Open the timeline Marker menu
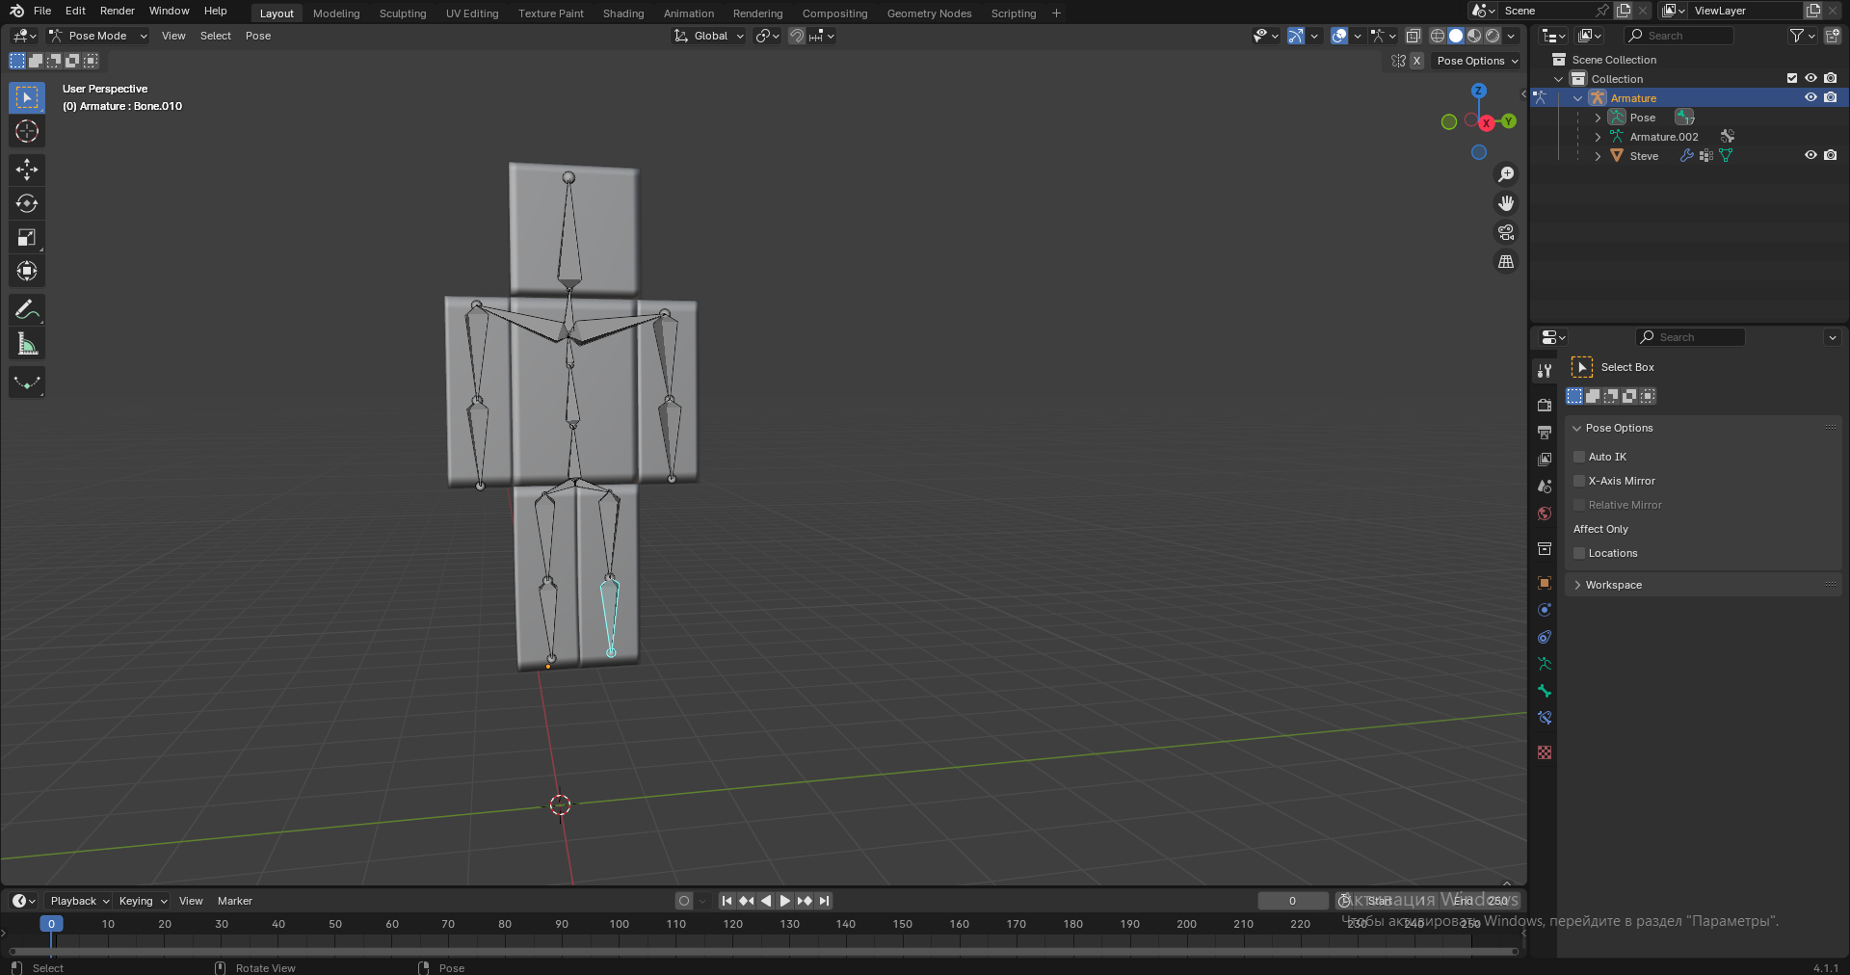This screenshot has height=975, width=1850. click(235, 901)
